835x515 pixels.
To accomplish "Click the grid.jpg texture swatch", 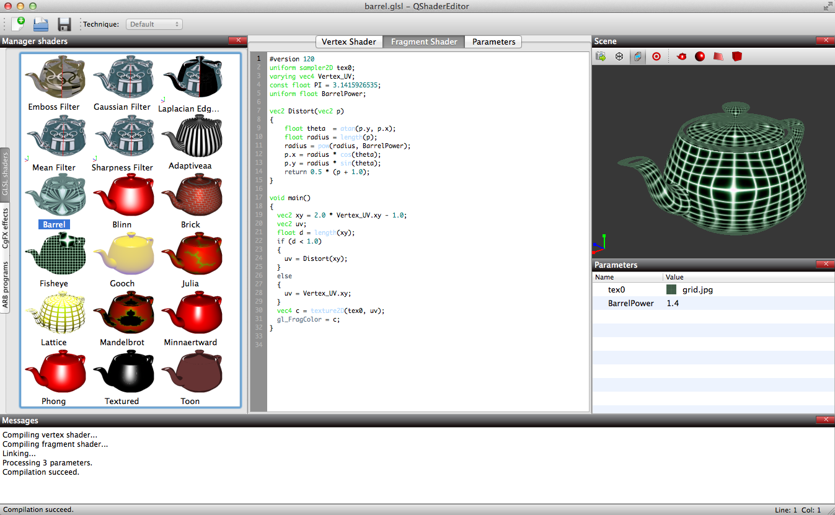I will 671,289.
